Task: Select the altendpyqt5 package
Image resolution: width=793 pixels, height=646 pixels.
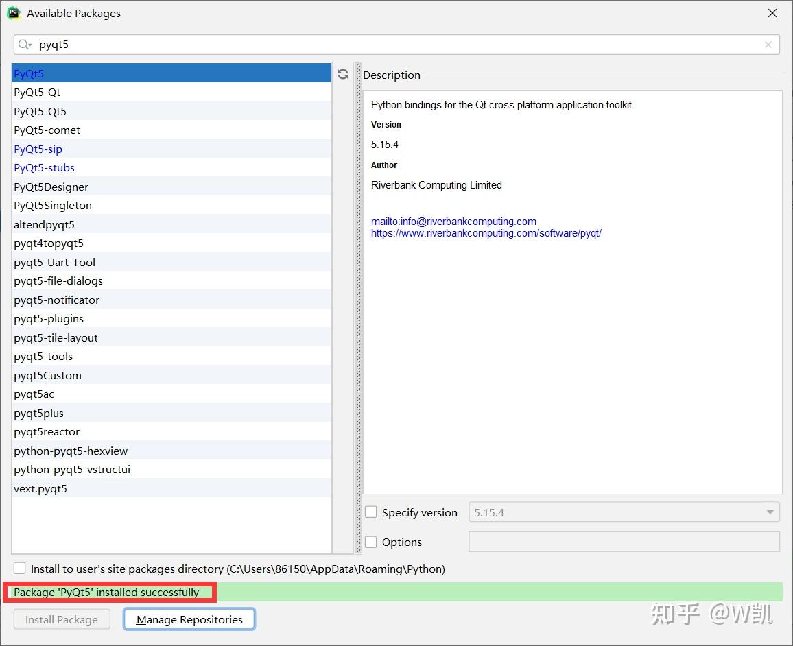Action: (x=171, y=224)
